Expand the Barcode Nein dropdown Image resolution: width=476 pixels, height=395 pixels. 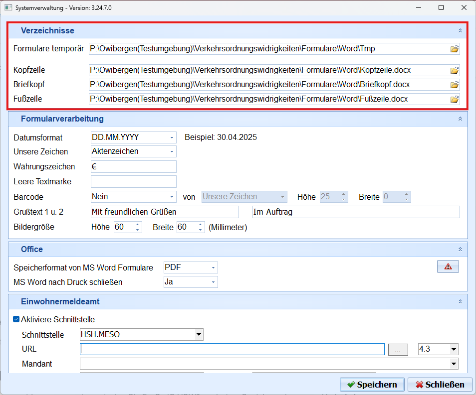point(172,197)
